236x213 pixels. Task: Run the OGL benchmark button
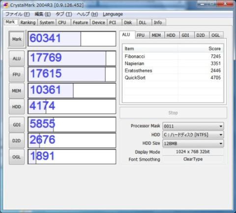point(17,157)
